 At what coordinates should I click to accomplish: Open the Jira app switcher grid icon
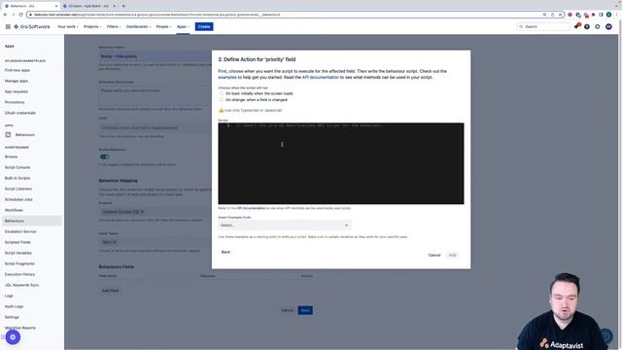click(8, 26)
